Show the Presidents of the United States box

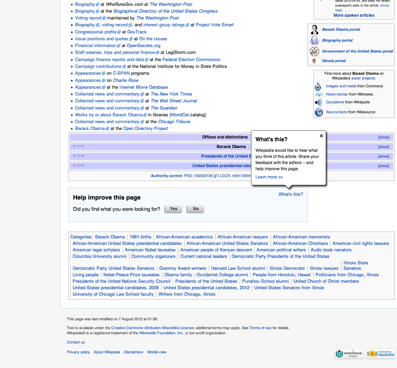pos(384,157)
